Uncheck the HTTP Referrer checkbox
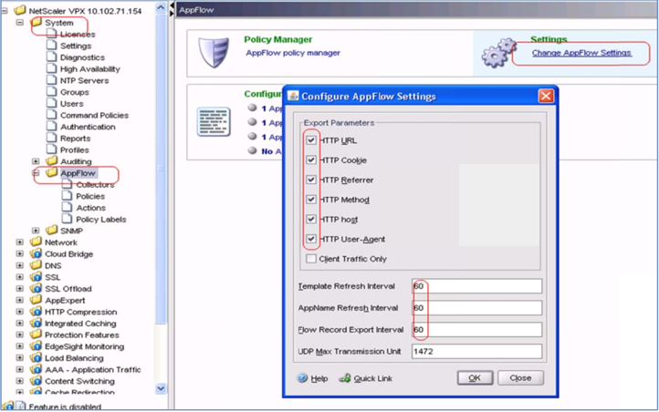Screen dimensions: 659x412 coord(311,180)
